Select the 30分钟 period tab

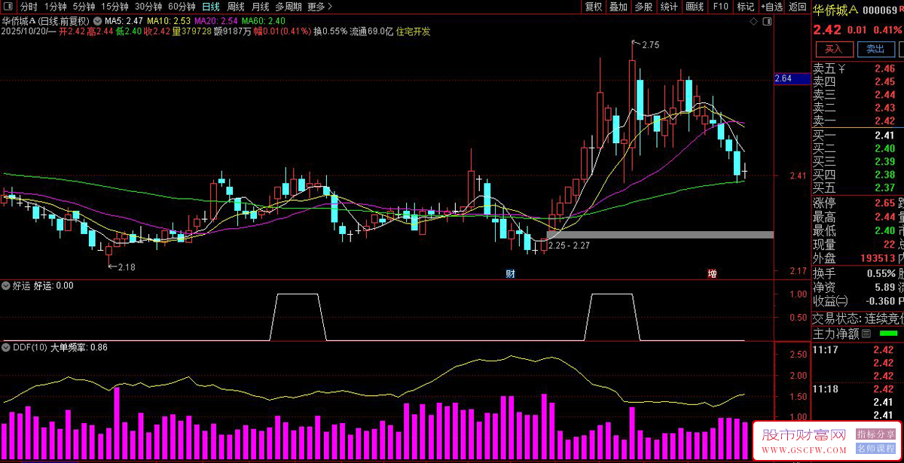pyautogui.click(x=148, y=7)
